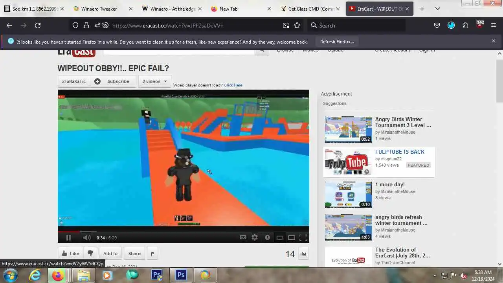Click the page vertical scrollbar
Screen dimensions: 503x283
500,81
